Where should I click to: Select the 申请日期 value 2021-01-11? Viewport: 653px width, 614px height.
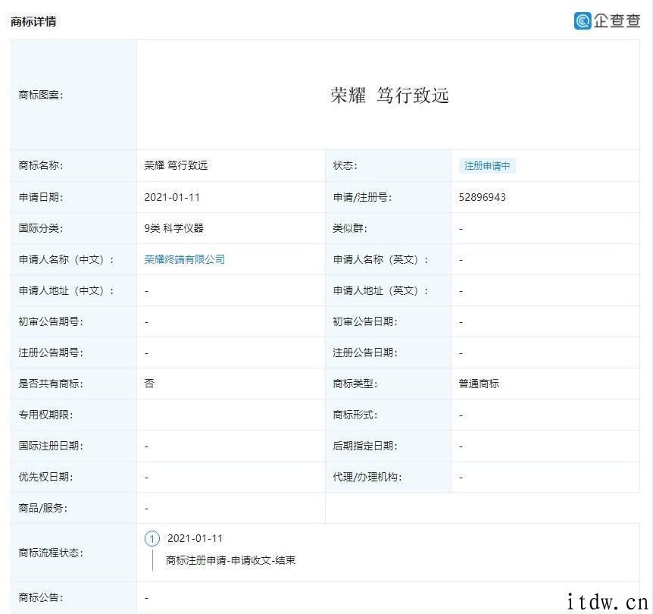(172, 197)
